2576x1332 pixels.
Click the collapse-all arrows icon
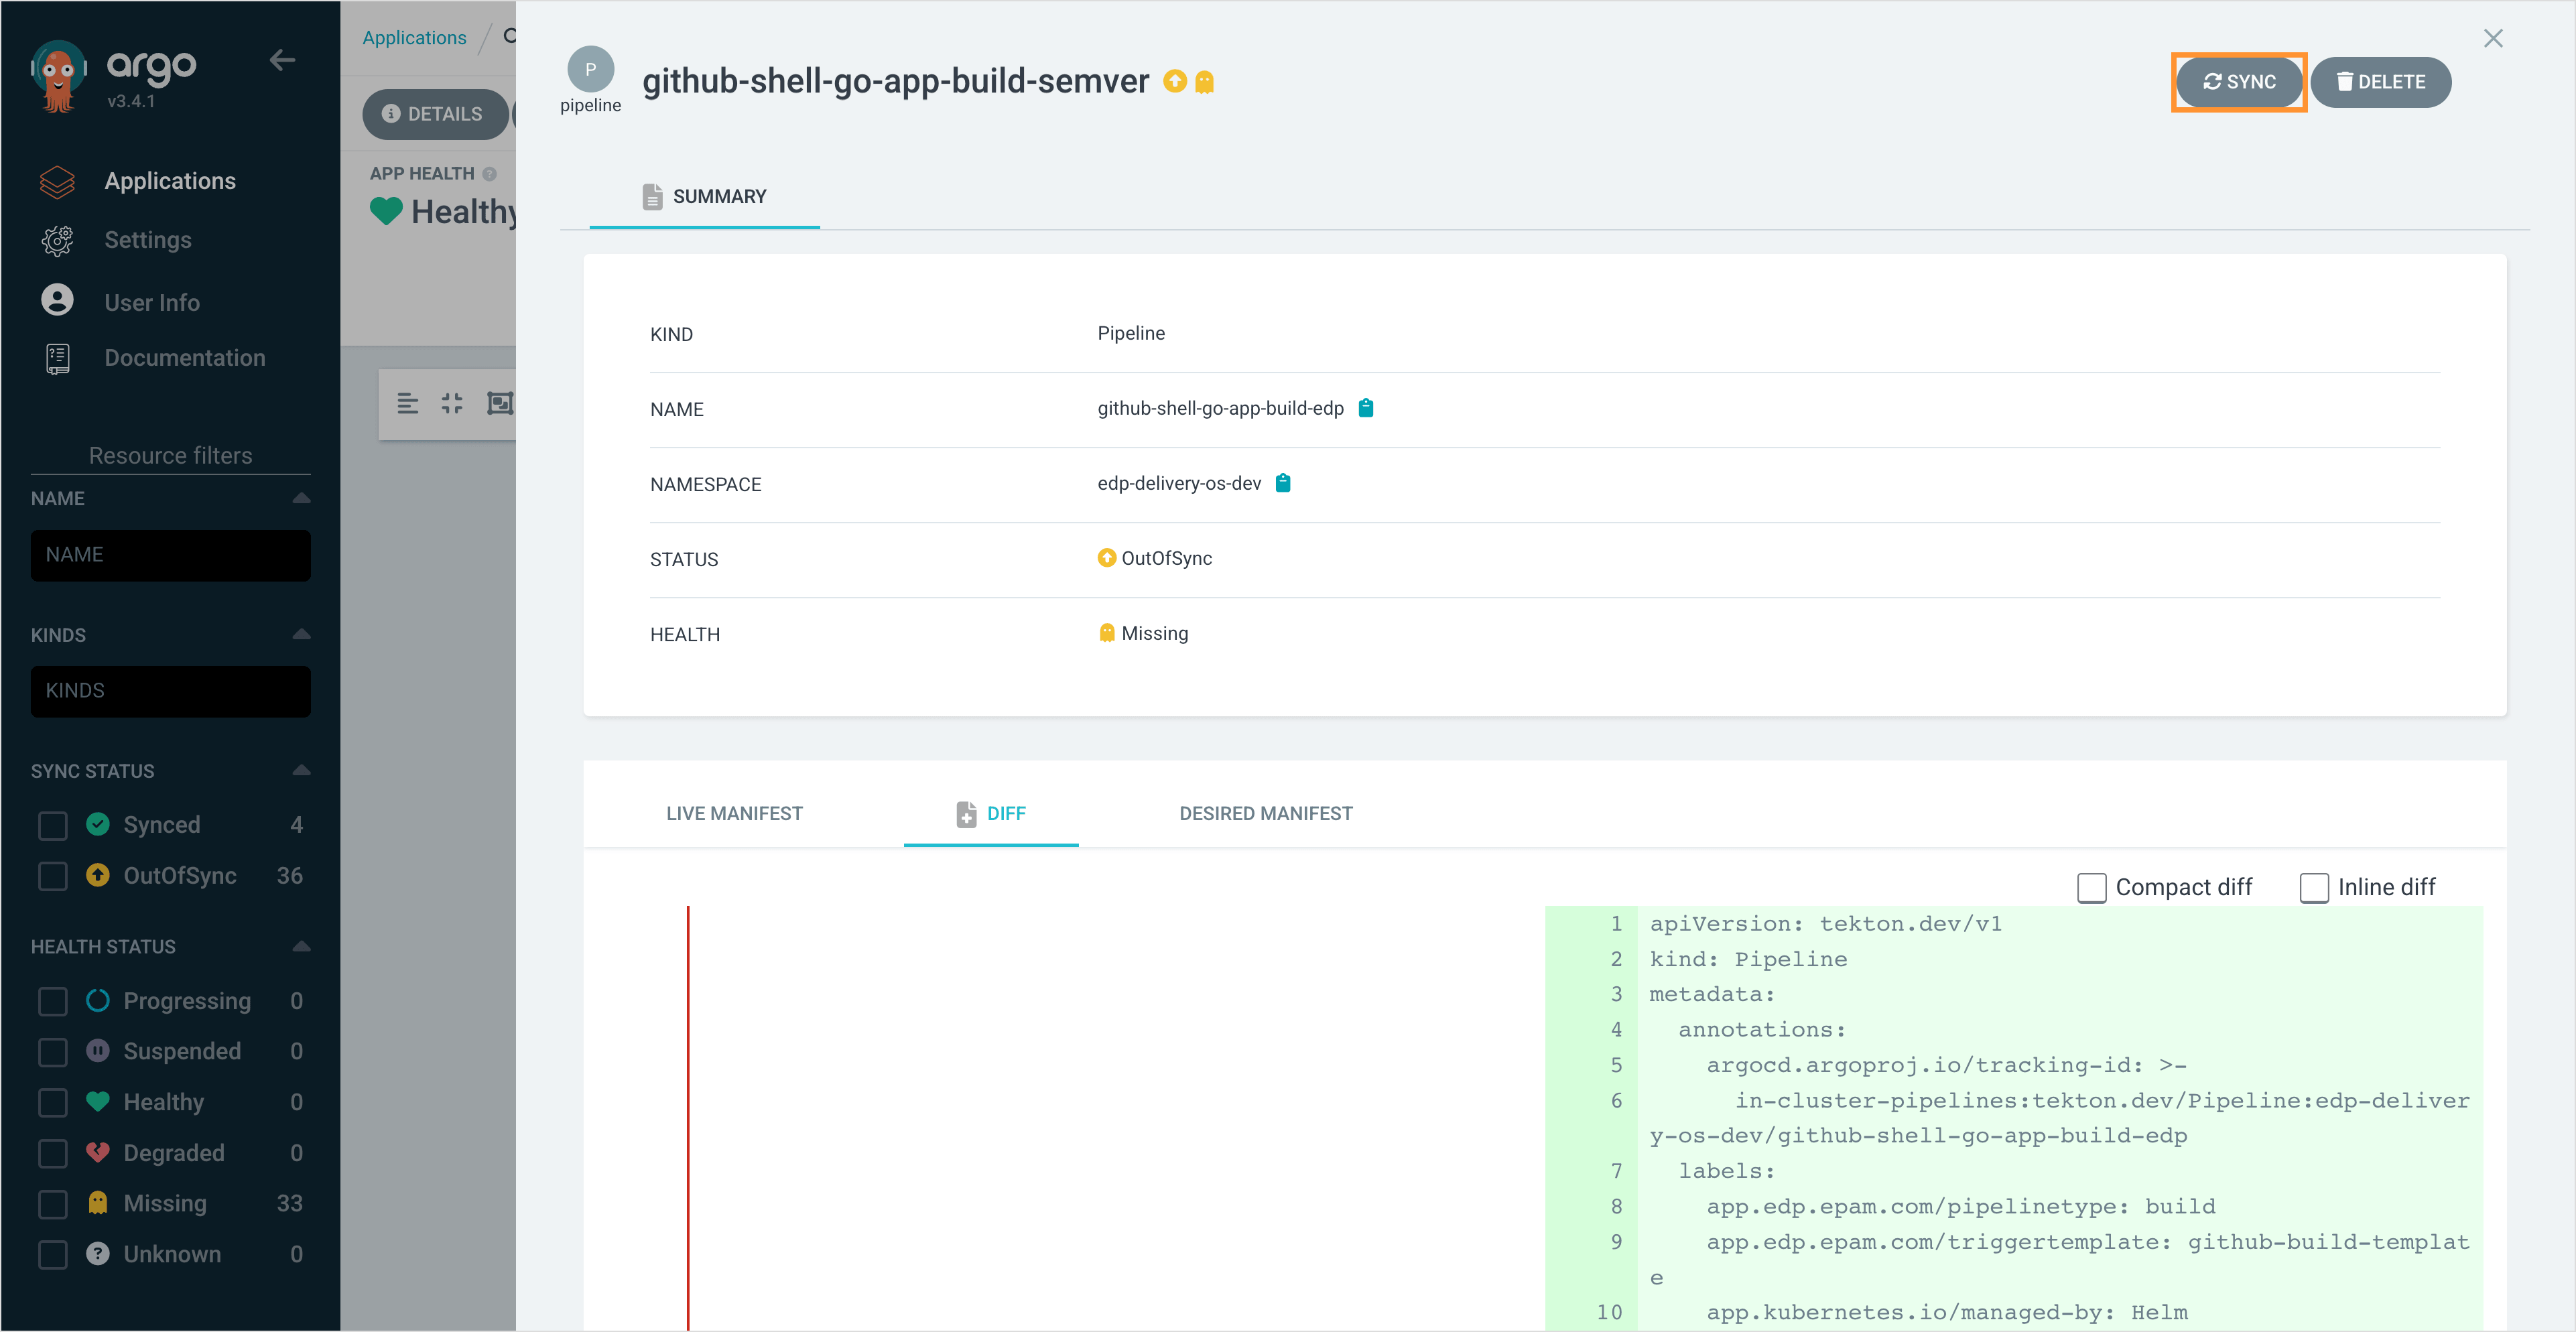452,403
